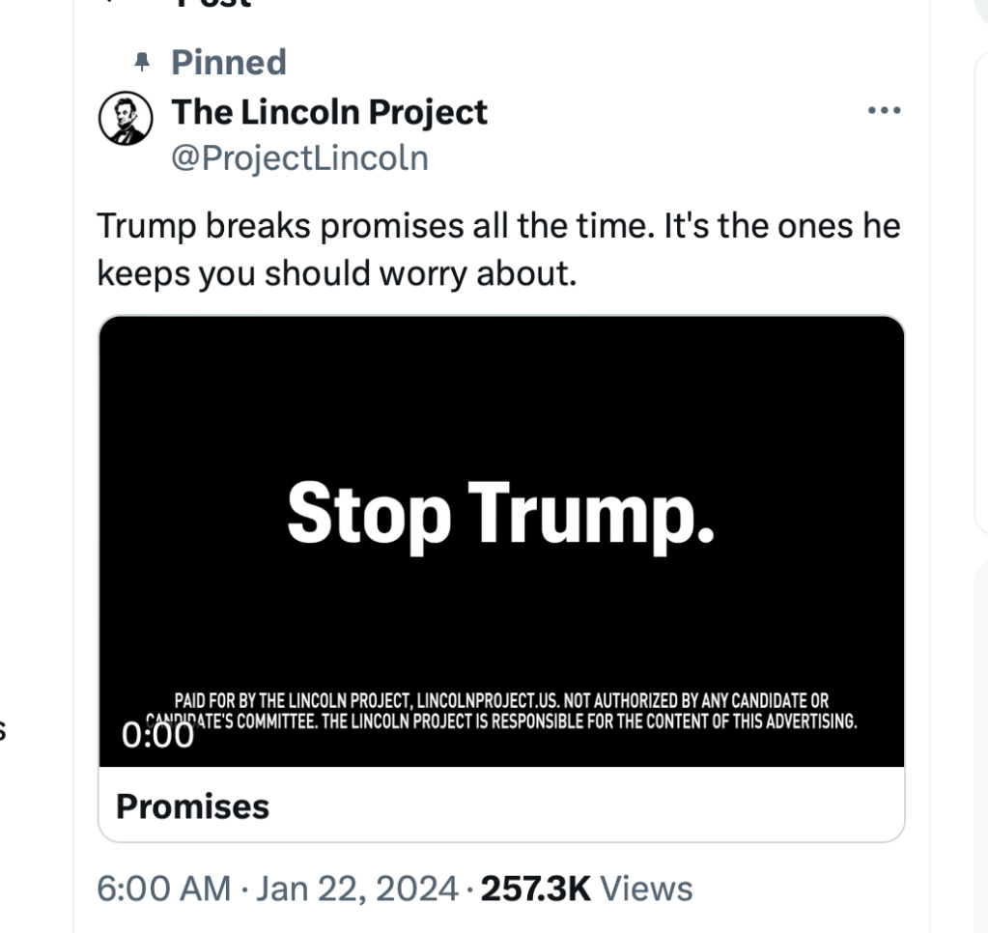Click the post text about Trump's promises
Screen dimensions: 988x933
point(498,227)
